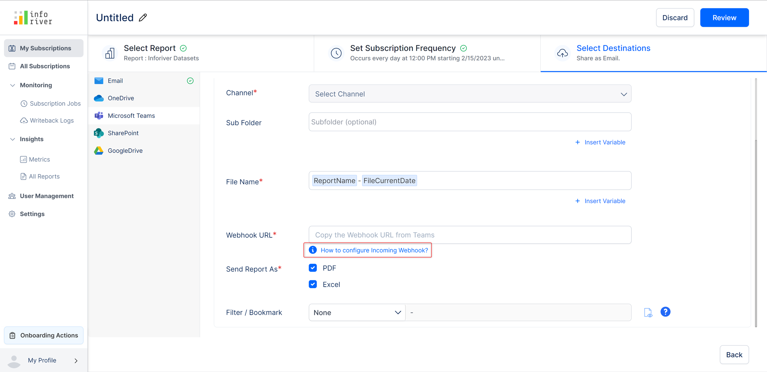Open Settings from the sidebar
Screen dimensions: 767x372
point(32,214)
